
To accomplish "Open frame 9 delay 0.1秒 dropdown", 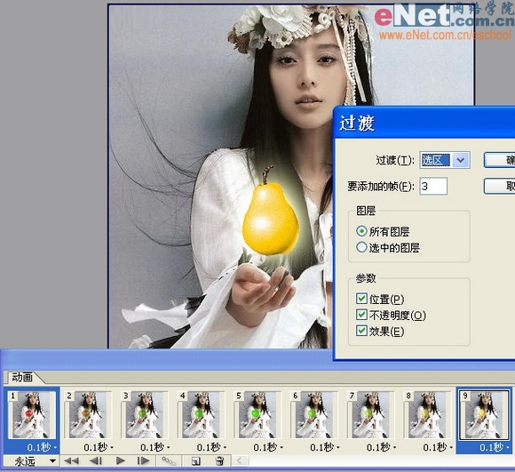I will 495,447.
